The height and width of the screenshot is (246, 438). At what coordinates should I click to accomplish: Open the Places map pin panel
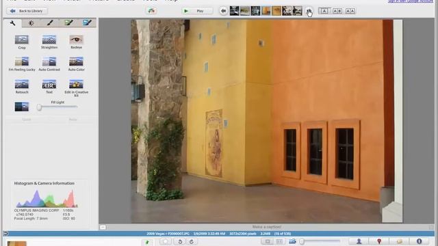[379, 241]
